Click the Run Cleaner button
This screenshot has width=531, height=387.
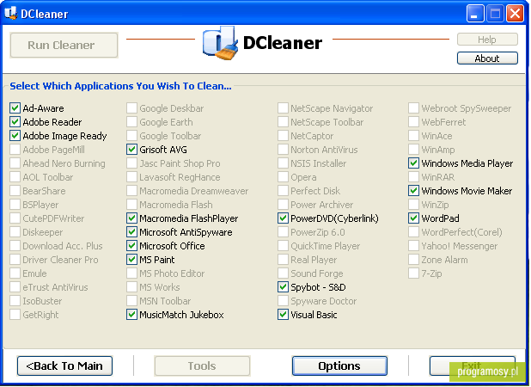(64, 45)
